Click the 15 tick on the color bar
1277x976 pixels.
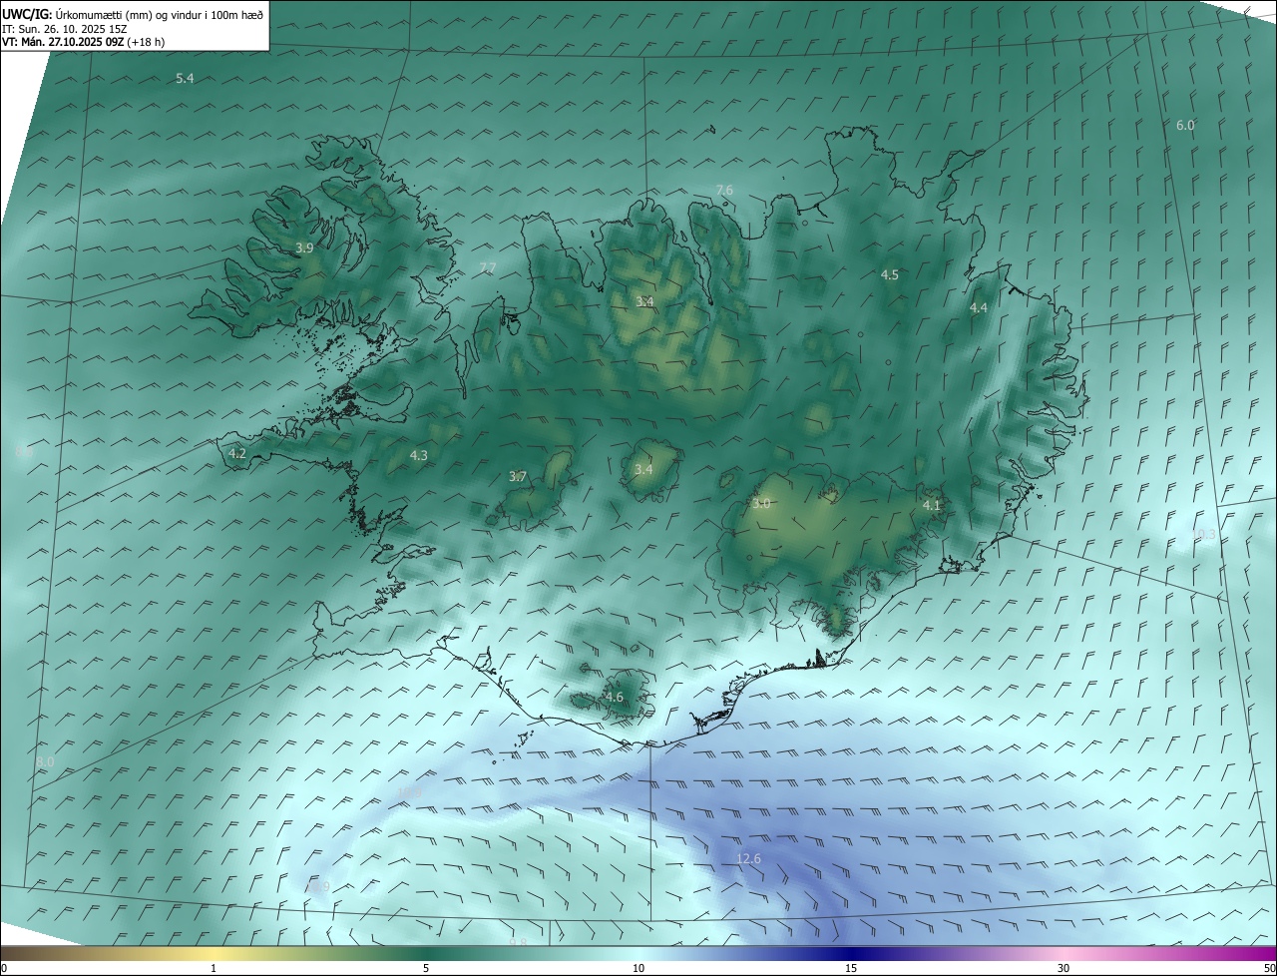point(851,968)
